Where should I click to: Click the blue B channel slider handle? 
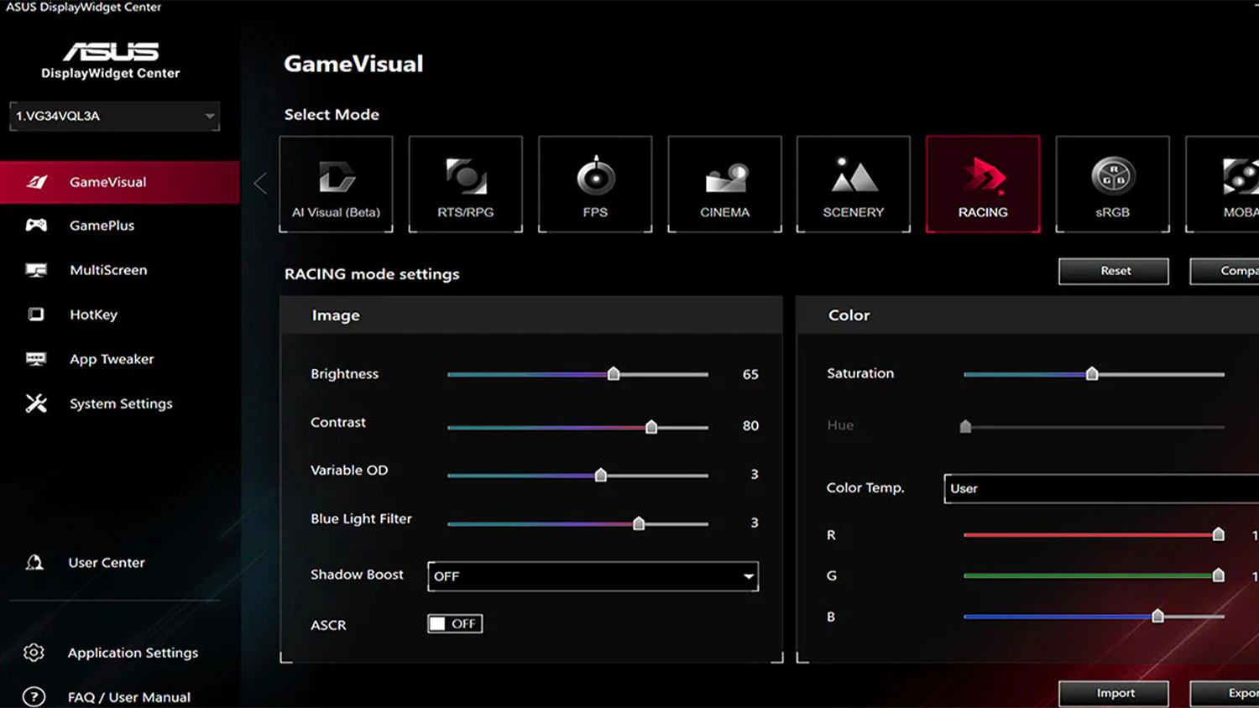[1157, 616]
